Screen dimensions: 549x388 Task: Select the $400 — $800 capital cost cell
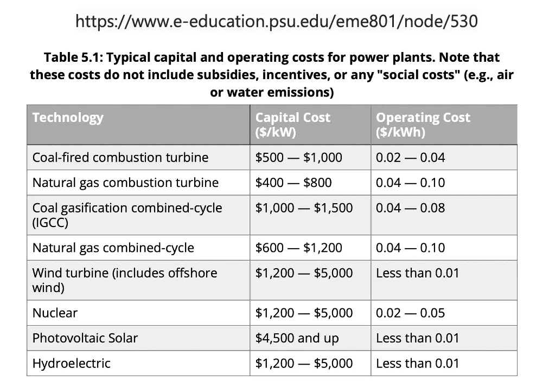coord(293,183)
